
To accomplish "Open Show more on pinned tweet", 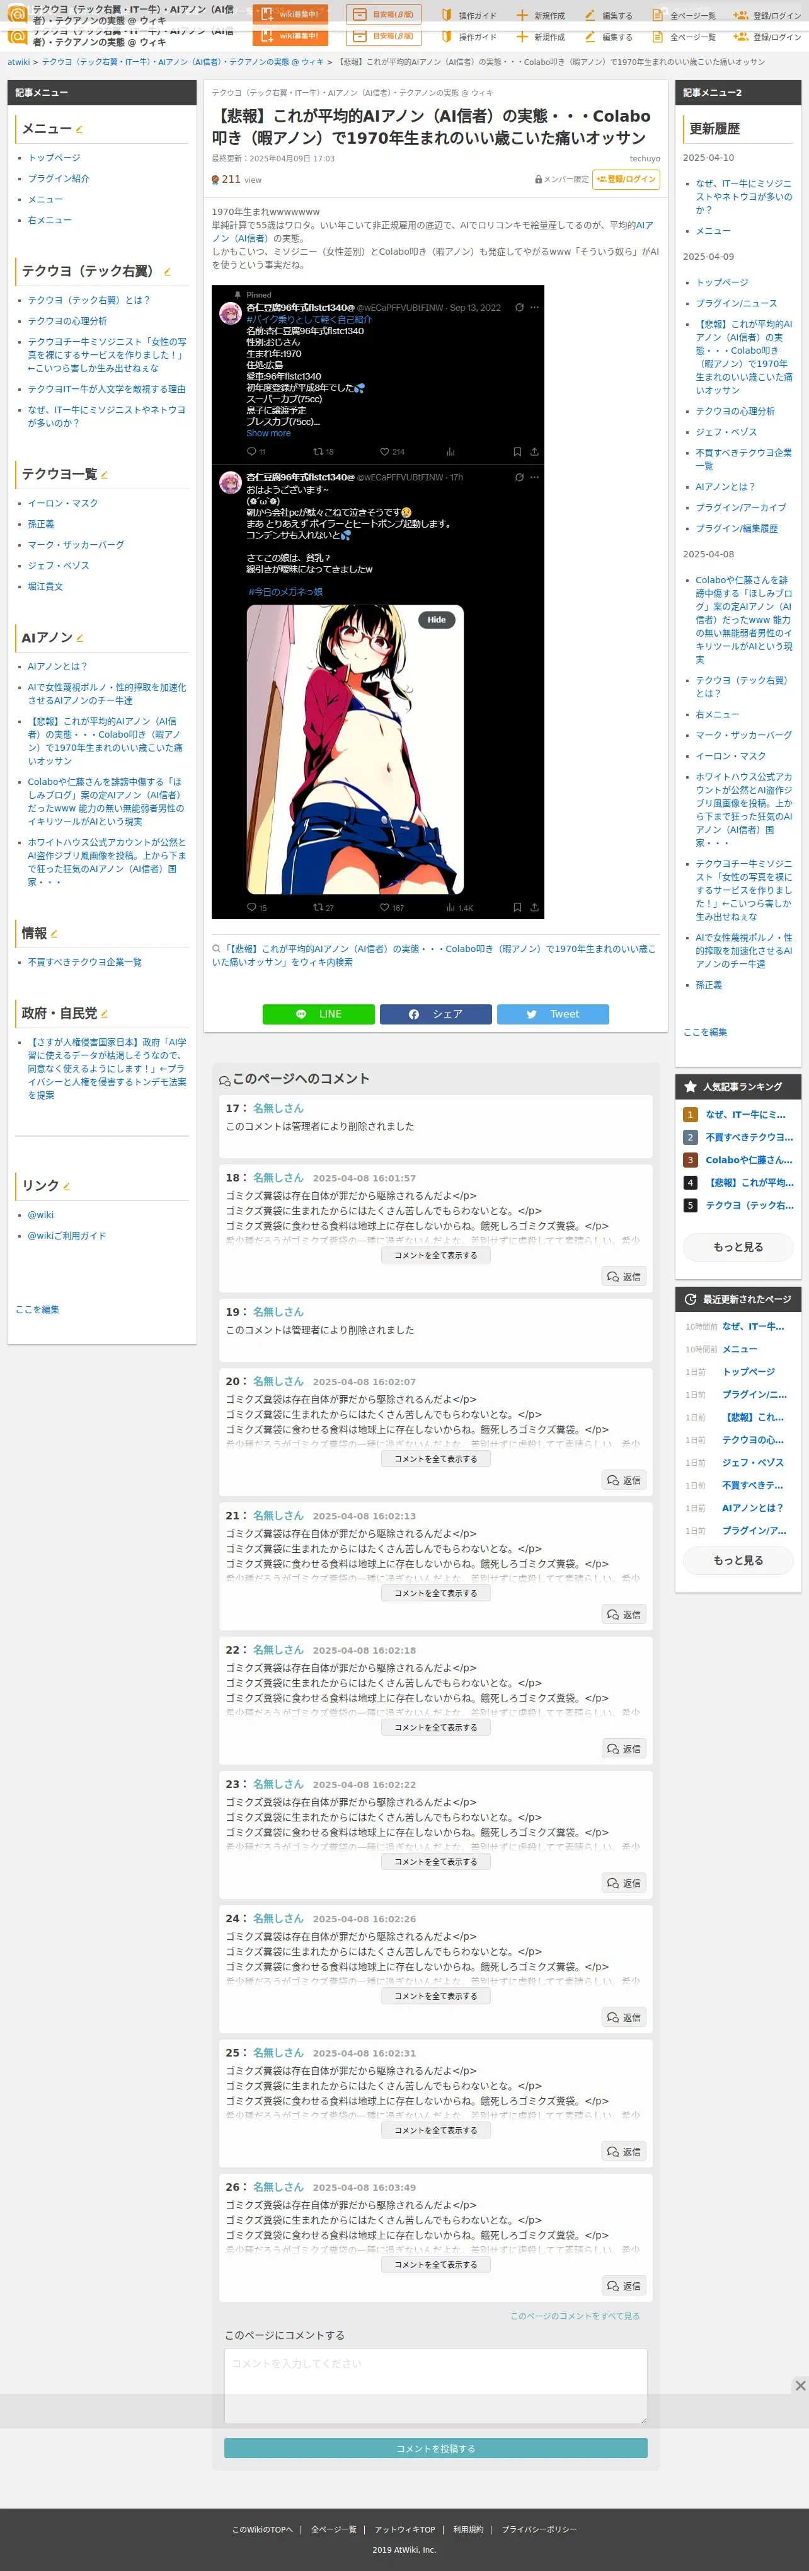I will (268, 433).
